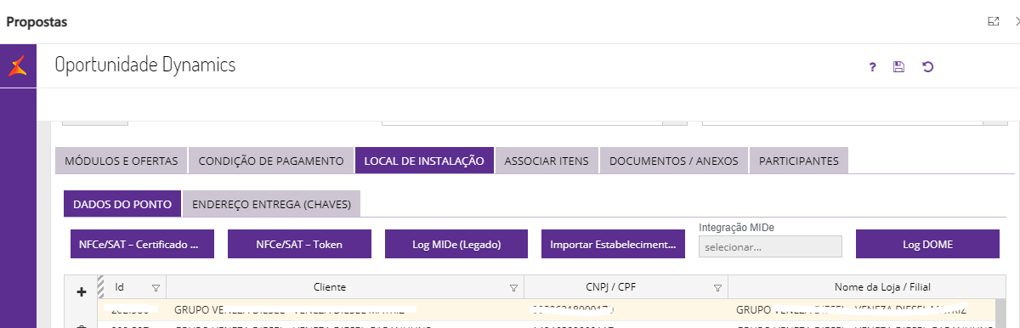Open Documentos / Anexos tab
Viewport: 1020px width, 328px height.
coord(674,161)
